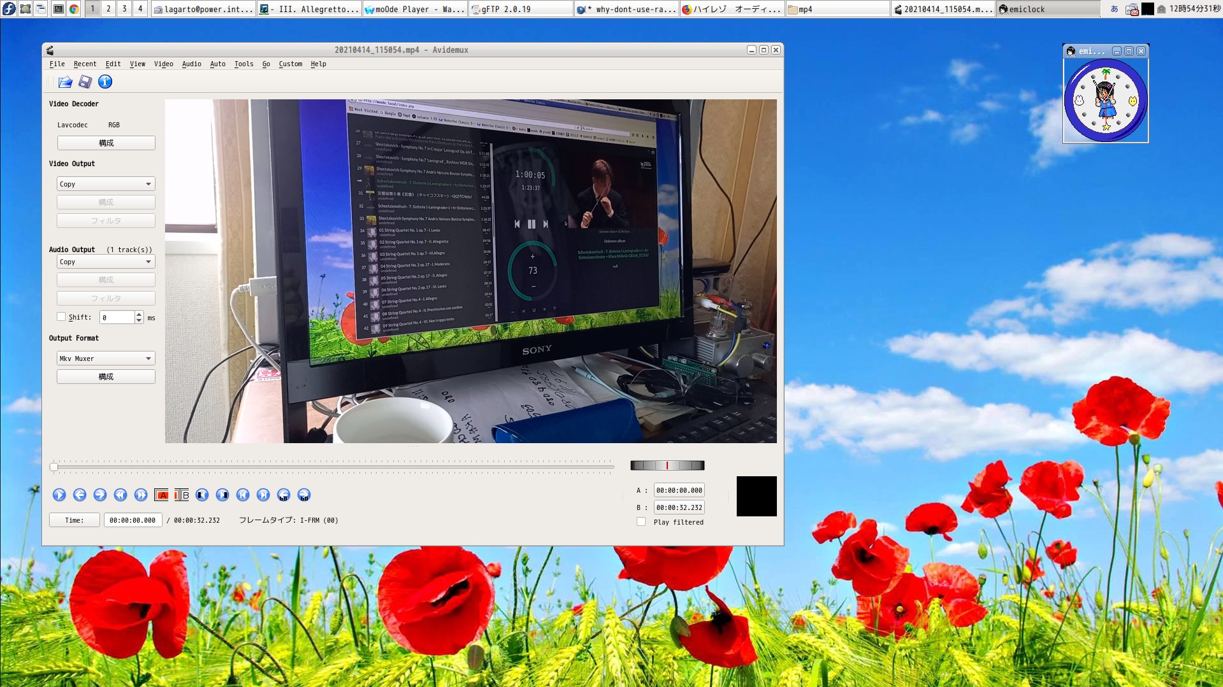1223x687 pixels.
Task: Toggle the Play filtered checkbox
Action: 641,522
